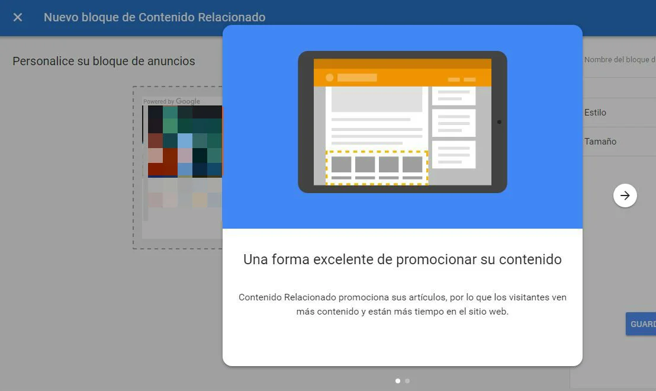
Task: Click the circle icon in orange header
Action: click(330, 78)
